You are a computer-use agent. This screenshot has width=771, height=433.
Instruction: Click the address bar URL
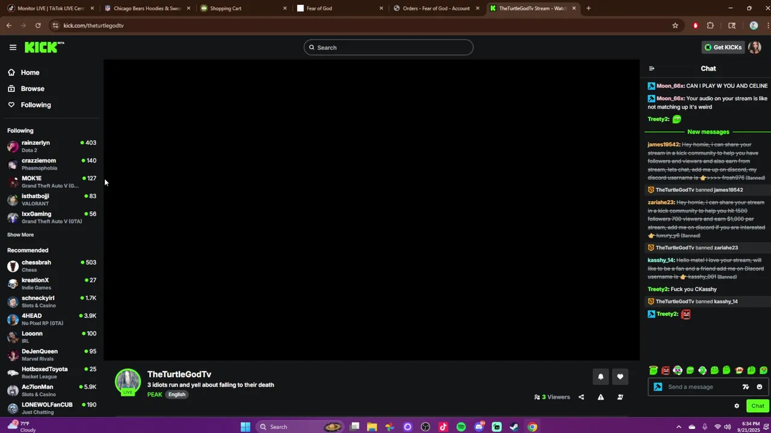point(93,25)
